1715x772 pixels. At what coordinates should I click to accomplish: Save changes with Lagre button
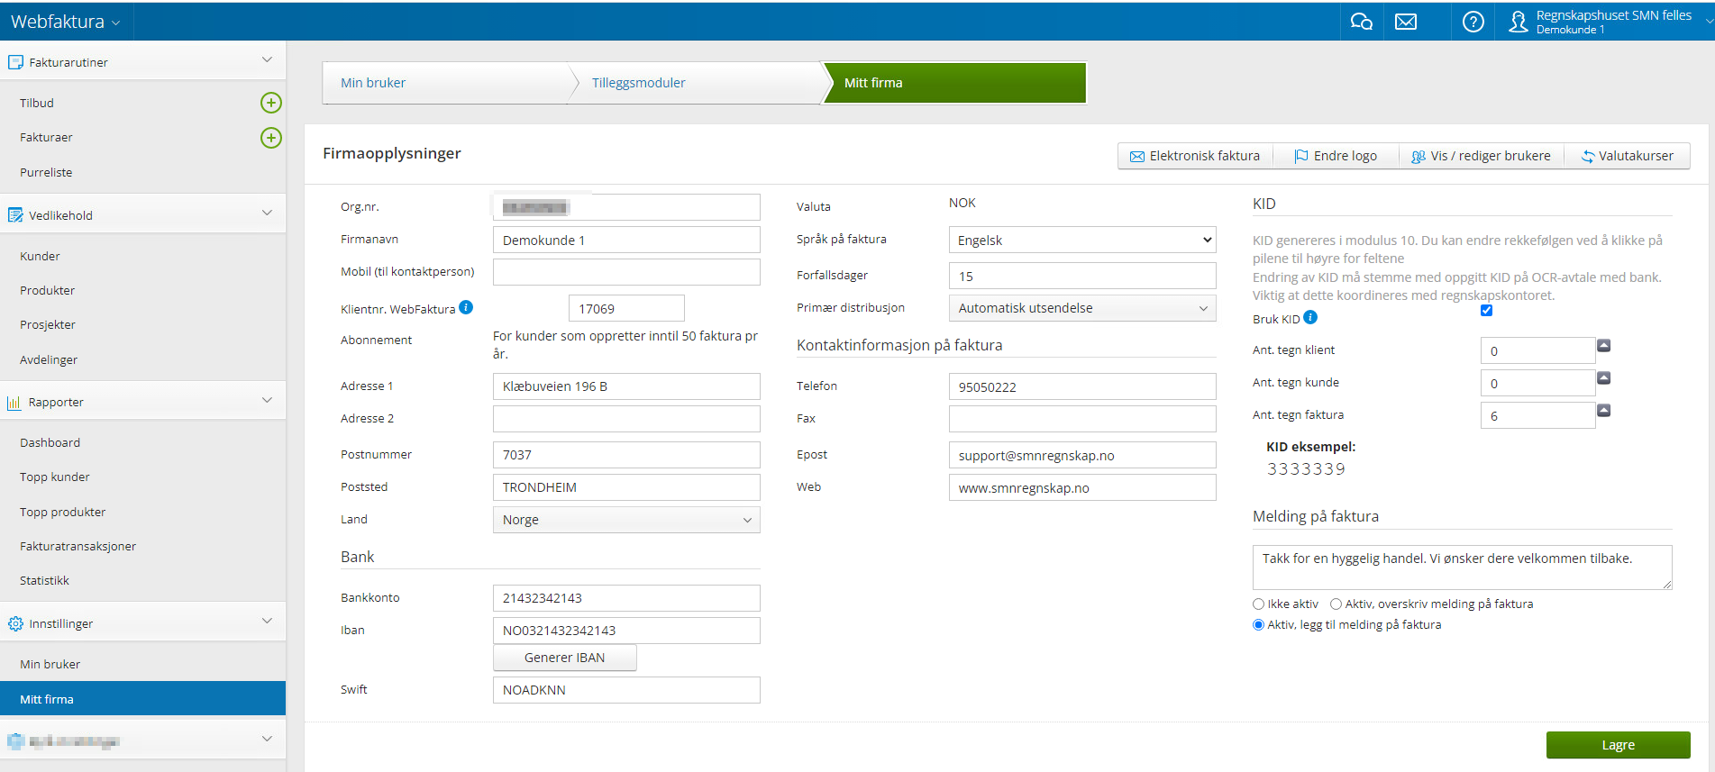pos(1618,745)
